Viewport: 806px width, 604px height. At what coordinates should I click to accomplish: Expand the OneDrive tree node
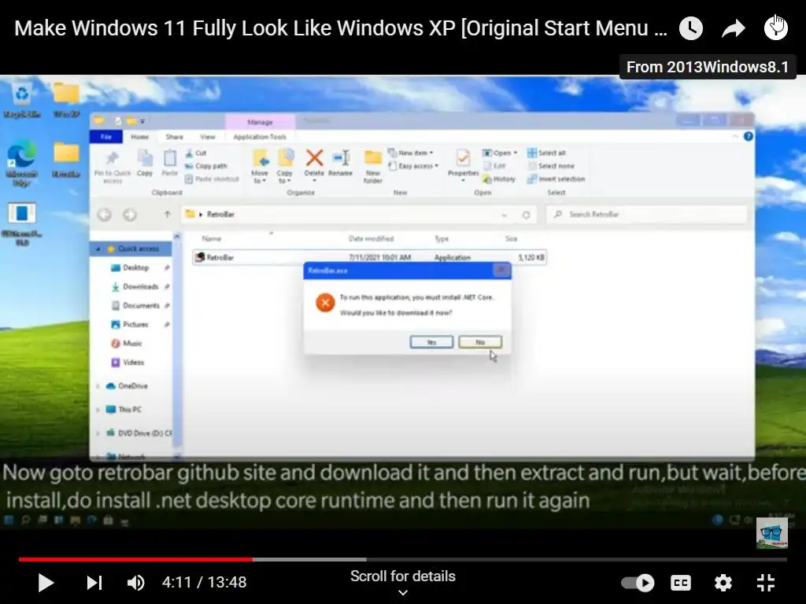coord(98,386)
